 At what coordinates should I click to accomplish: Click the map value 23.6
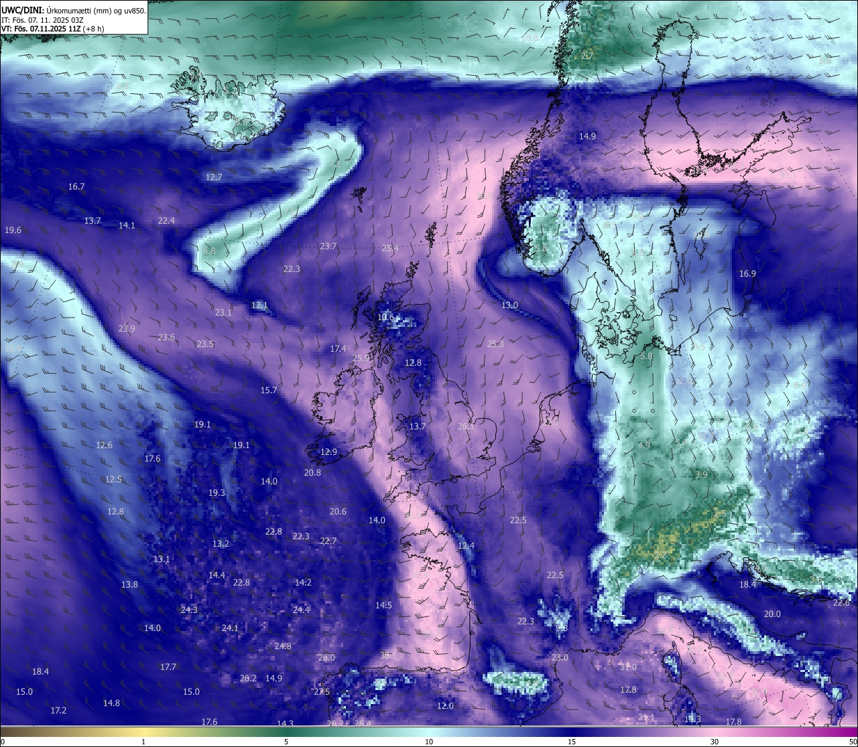click(x=166, y=337)
